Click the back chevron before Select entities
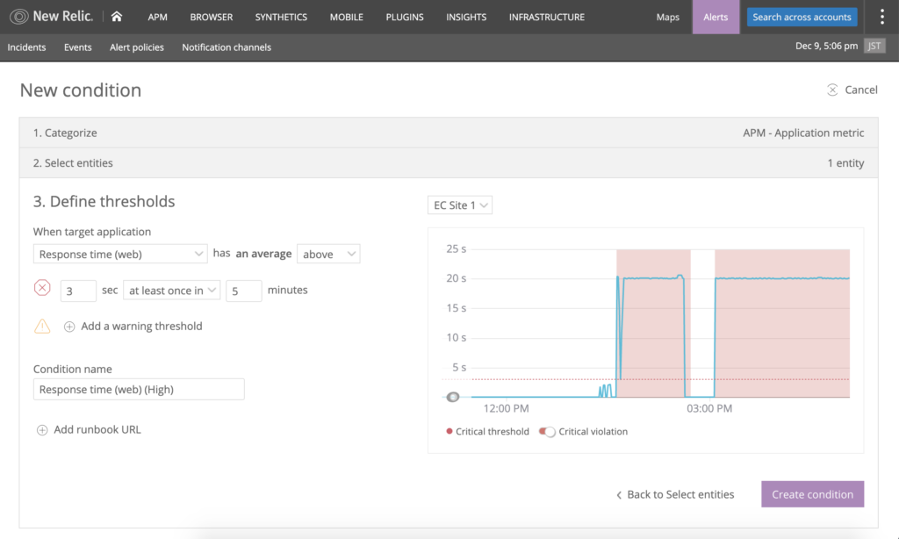 (x=619, y=495)
